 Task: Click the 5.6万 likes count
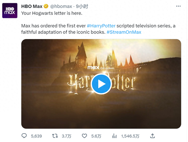pyautogui.click(x=96, y=136)
